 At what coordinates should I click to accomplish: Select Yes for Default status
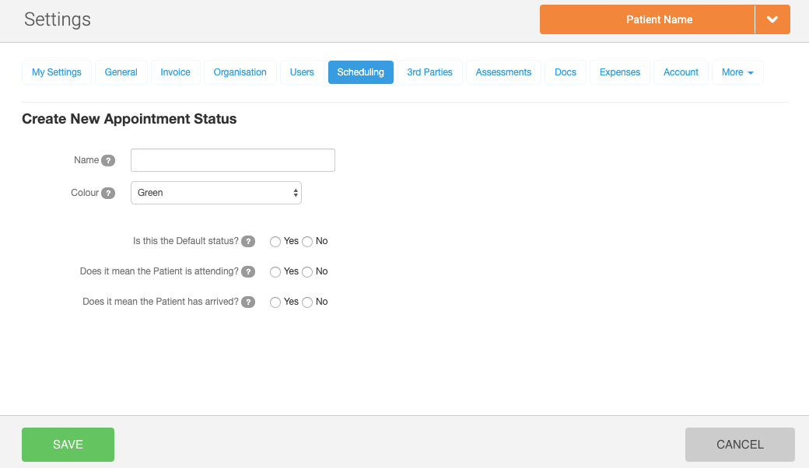coord(275,242)
